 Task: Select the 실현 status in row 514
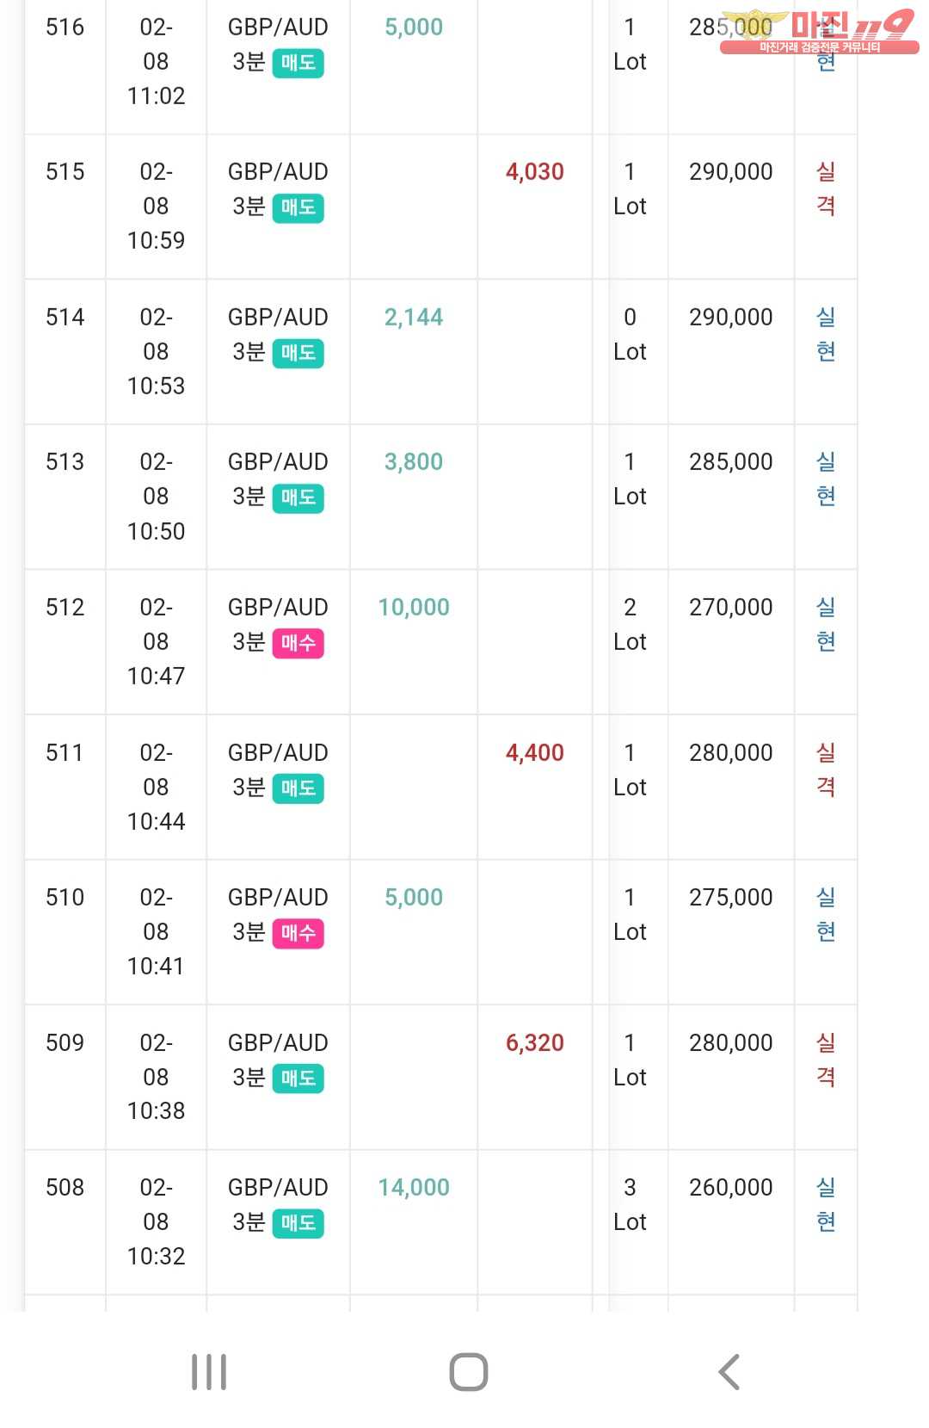click(x=826, y=334)
